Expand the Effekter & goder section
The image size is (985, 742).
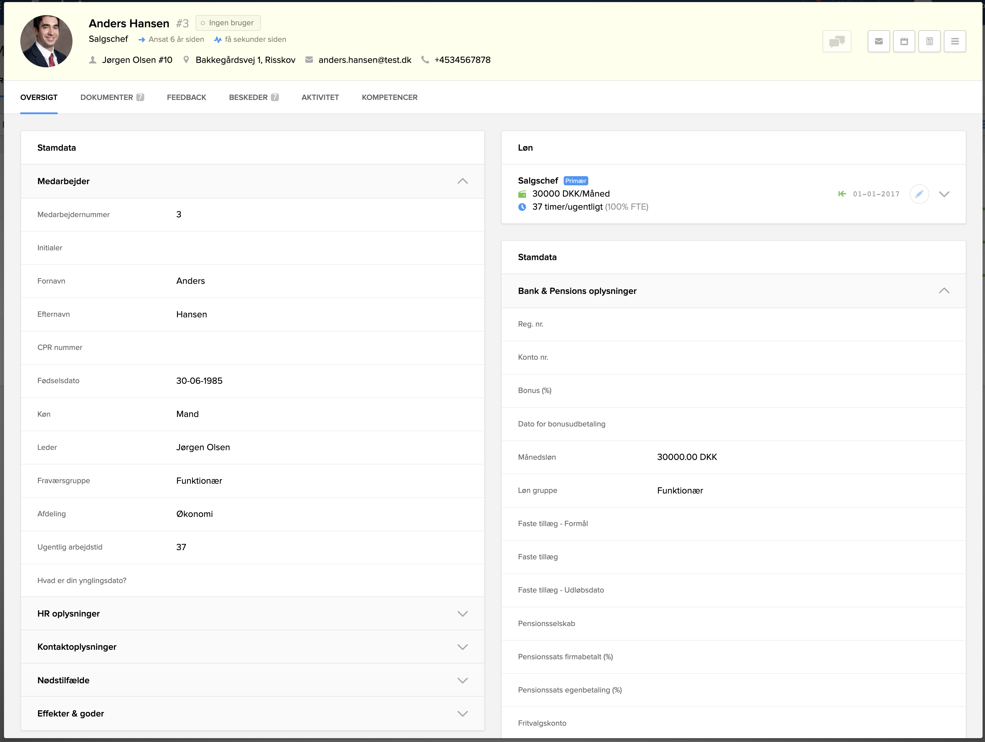pos(462,714)
